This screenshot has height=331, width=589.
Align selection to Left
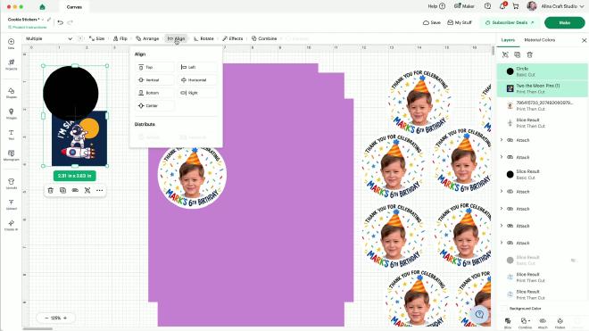click(197, 67)
